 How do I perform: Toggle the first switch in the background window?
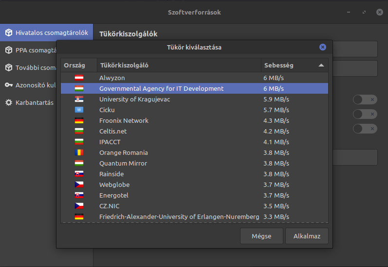tap(365, 100)
